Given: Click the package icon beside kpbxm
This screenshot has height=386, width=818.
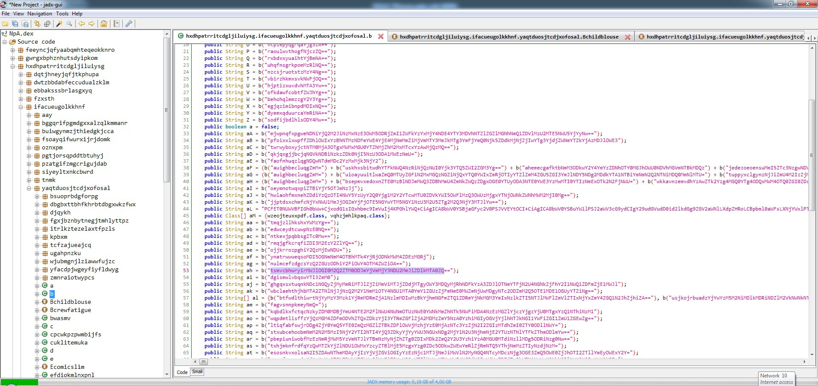Looking at the screenshot, I should (44, 237).
